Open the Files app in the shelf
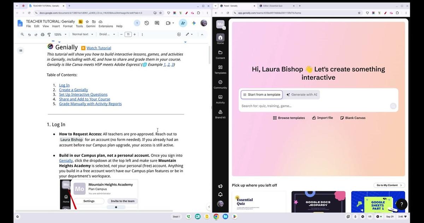Viewport: 424px width, 223px height. tap(225, 216)
